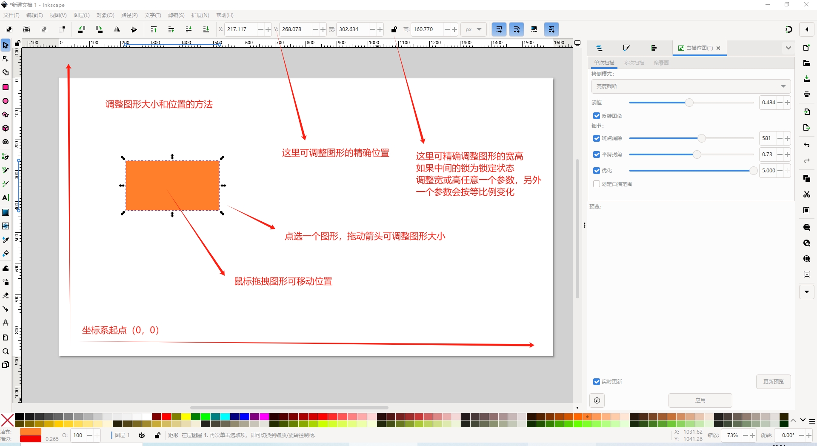Select the Rectangle tool

coord(6,87)
